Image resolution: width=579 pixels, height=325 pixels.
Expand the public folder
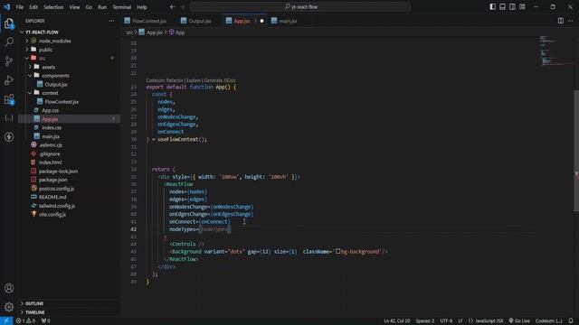[x=27, y=50]
